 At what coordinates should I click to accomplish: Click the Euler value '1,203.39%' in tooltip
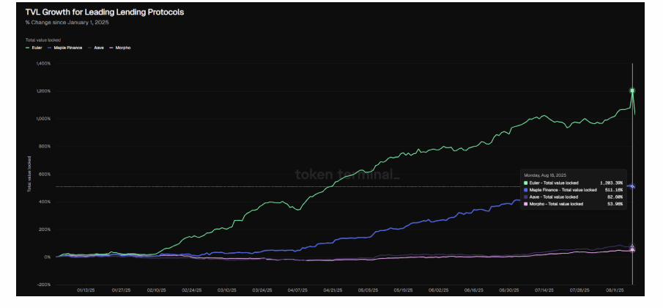tap(612, 183)
